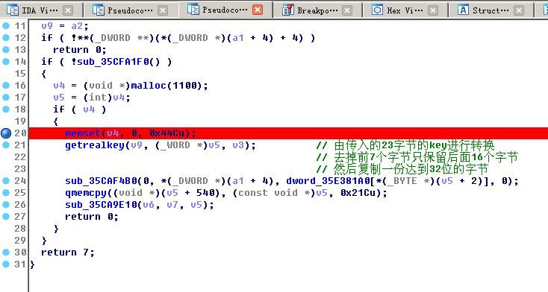
Task: Click the Hex View tab icon
Action: click(x=377, y=10)
